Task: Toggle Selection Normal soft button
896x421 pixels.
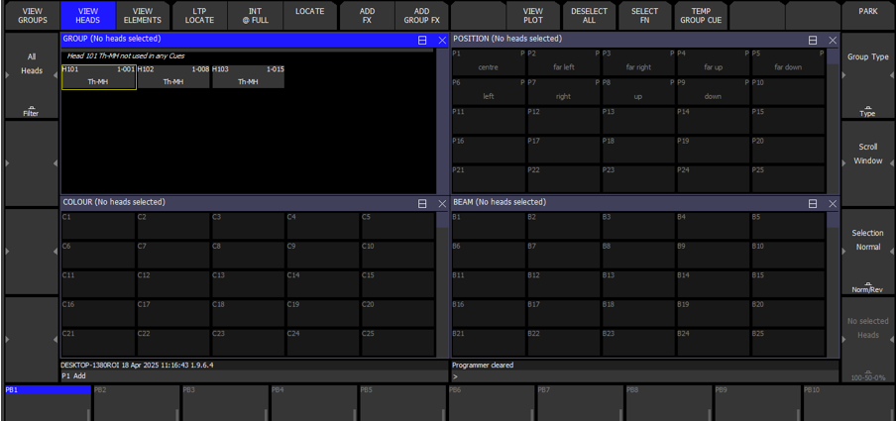Action: pos(867,252)
